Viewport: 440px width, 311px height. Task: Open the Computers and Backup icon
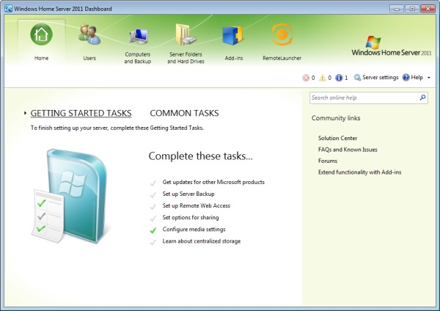[139, 37]
